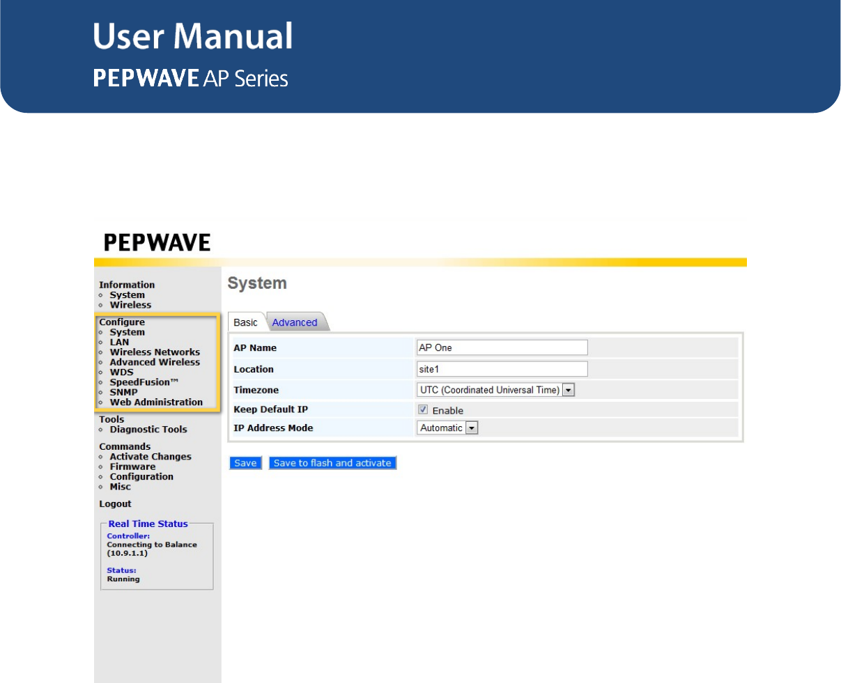Open Wireless under Information

pyautogui.click(x=130, y=305)
